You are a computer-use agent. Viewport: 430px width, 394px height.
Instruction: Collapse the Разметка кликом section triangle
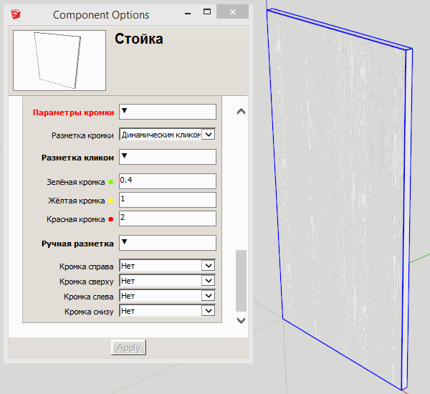tap(124, 155)
